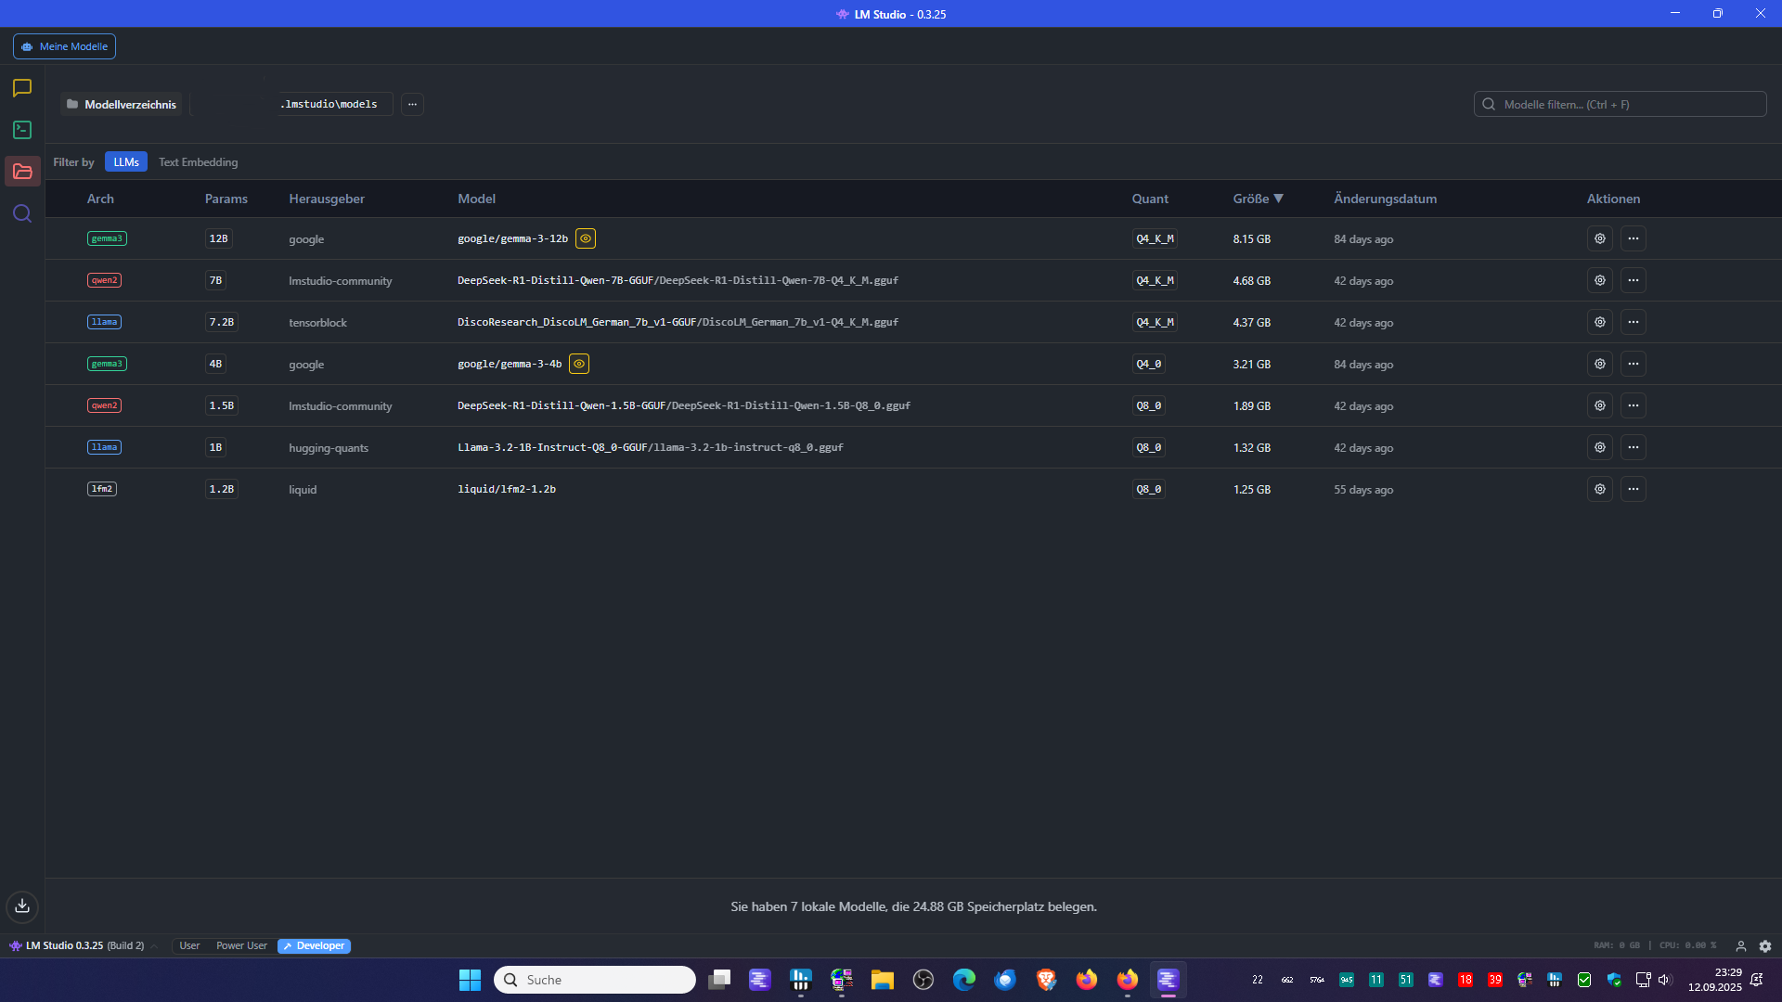Click the vision eye badge on gemma-3-4b
The image size is (1782, 1002).
click(x=579, y=364)
